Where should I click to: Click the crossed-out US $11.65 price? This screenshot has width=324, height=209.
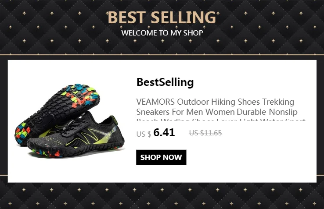point(205,133)
